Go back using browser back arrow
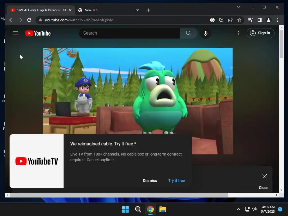The image size is (288, 216). pos(11,20)
